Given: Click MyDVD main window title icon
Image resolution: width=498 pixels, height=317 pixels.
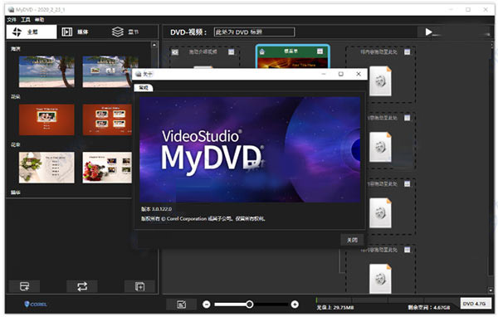Looking at the screenshot, I should pos(11,9).
